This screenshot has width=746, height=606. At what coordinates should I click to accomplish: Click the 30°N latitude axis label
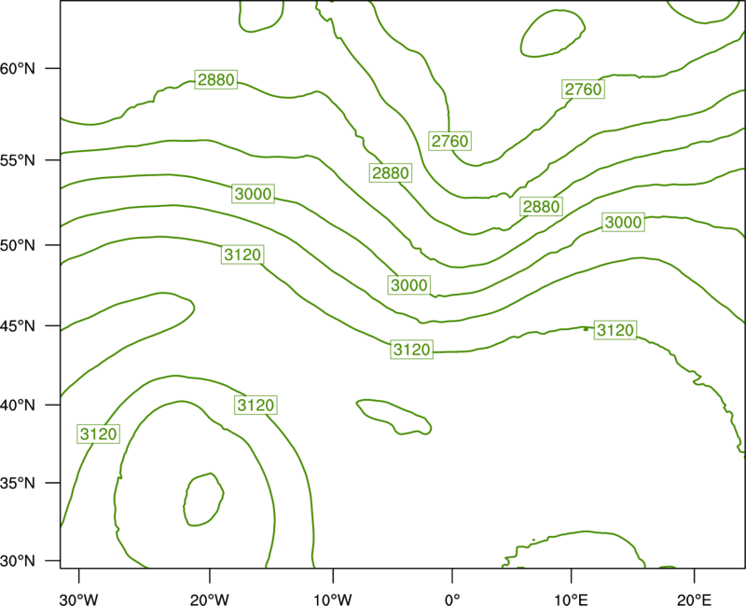click(x=18, y=561)
